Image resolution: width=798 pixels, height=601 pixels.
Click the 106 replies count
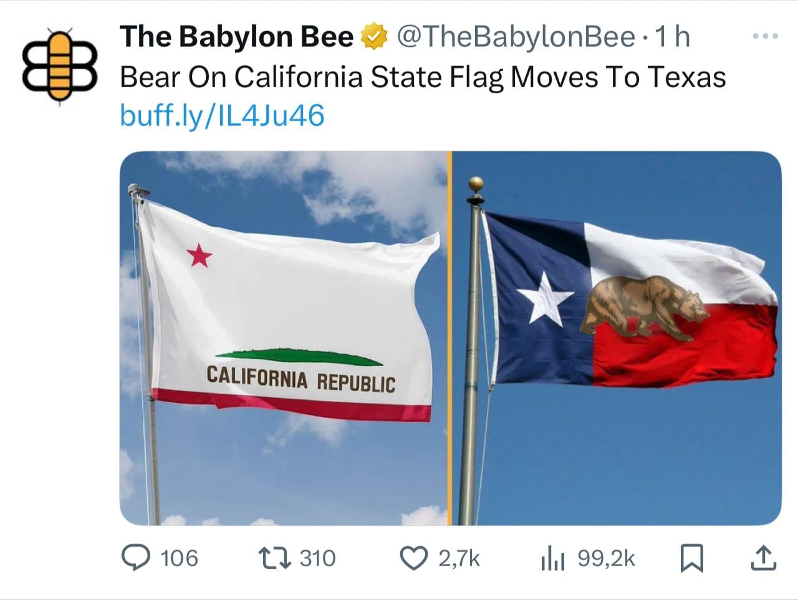coord(179,558)
